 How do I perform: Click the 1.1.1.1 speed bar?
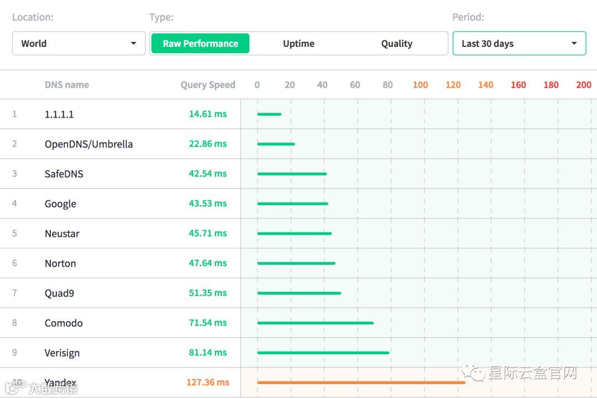269,114
